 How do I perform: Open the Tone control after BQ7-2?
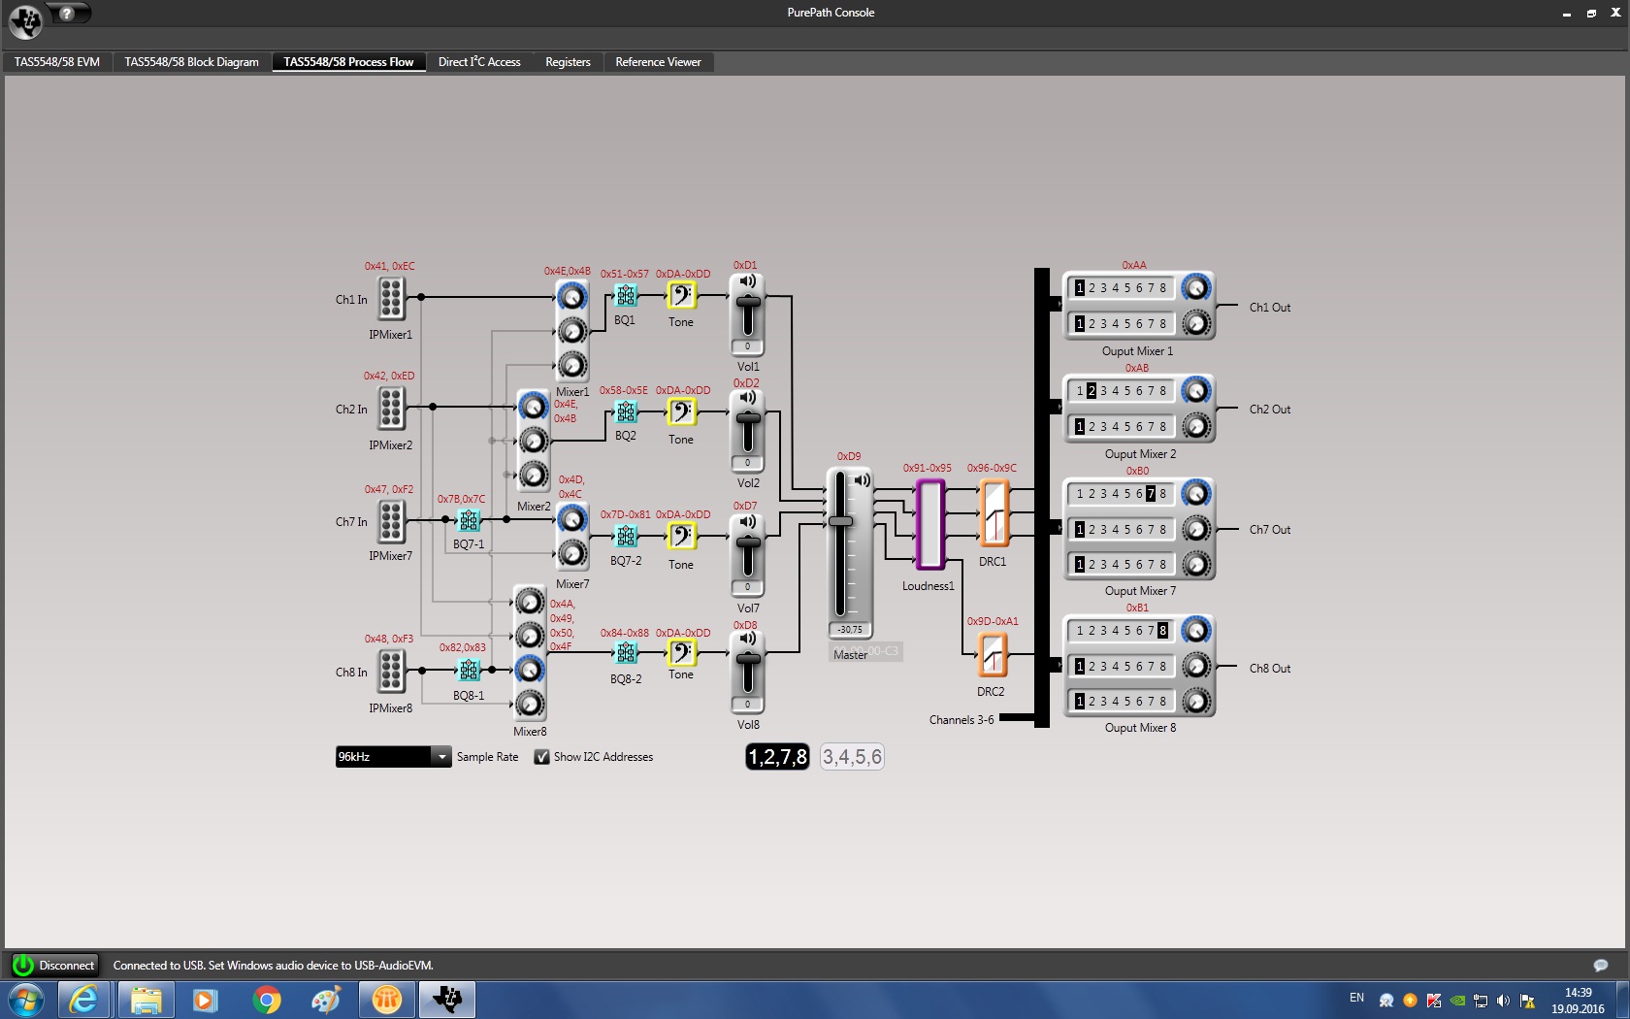681,536
